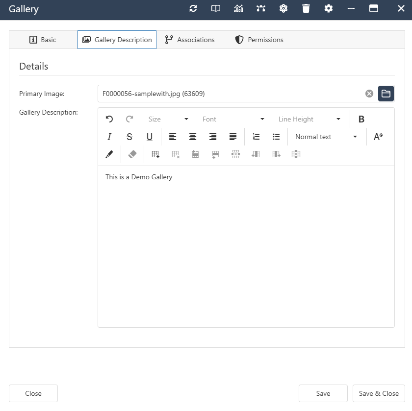Toggle underline formatting
This screenshot has width=412, height=411.
pyautogui.click(x=150, y=137)
